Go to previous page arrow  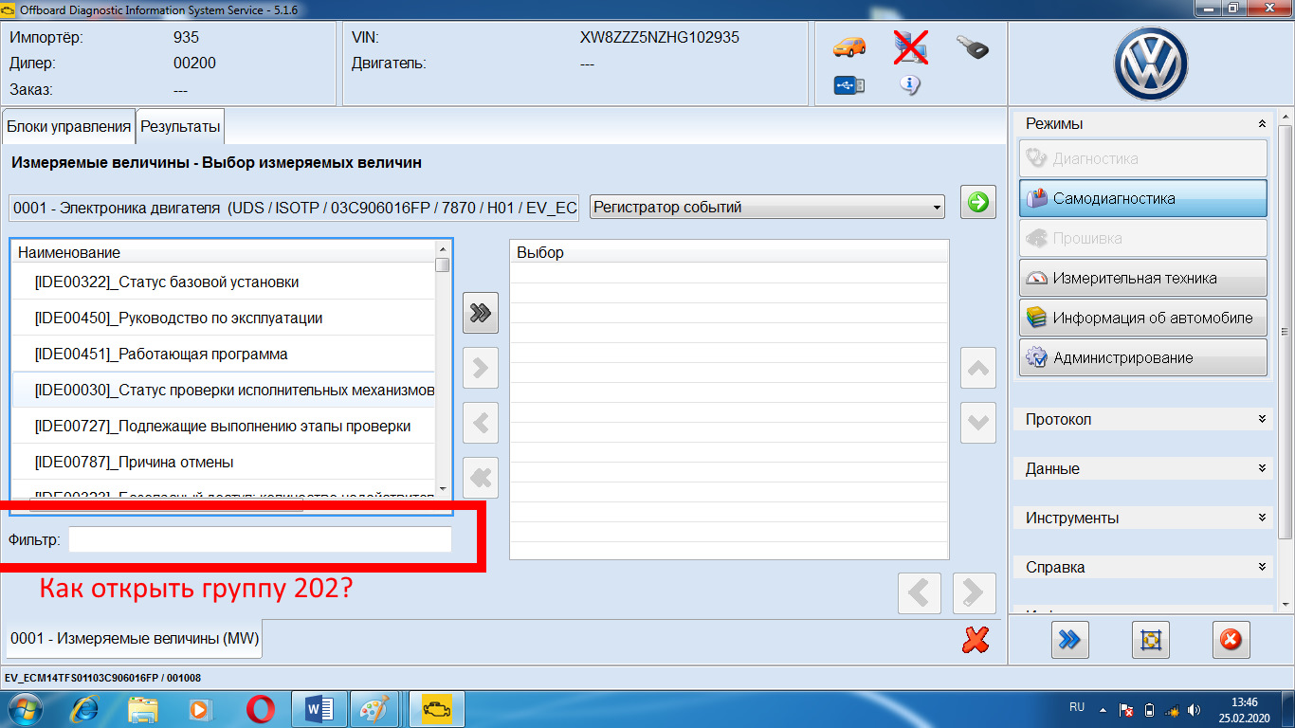(920, 593)
